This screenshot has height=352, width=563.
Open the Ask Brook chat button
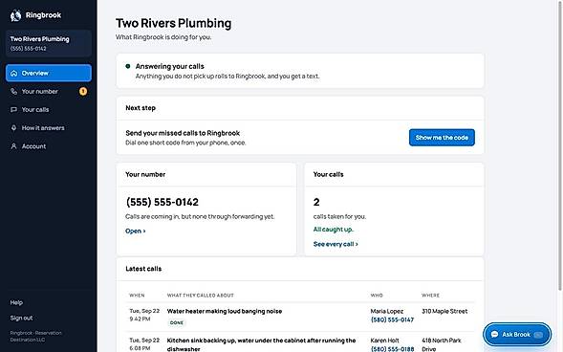[517, 335]
